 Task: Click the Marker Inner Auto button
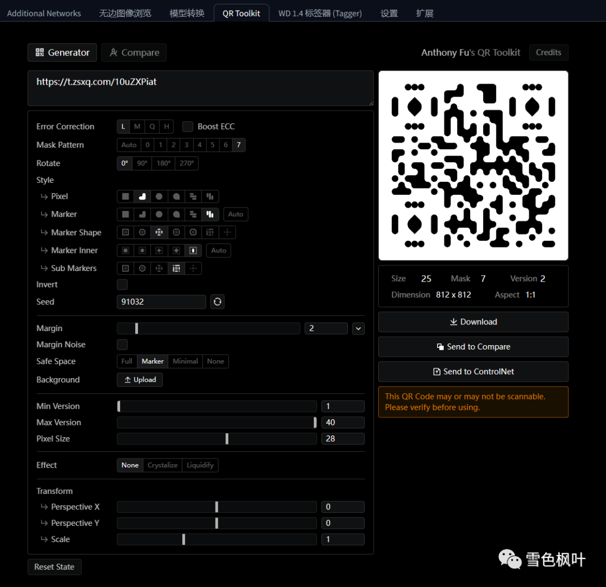pyautogui.click(x=218, y=250)
